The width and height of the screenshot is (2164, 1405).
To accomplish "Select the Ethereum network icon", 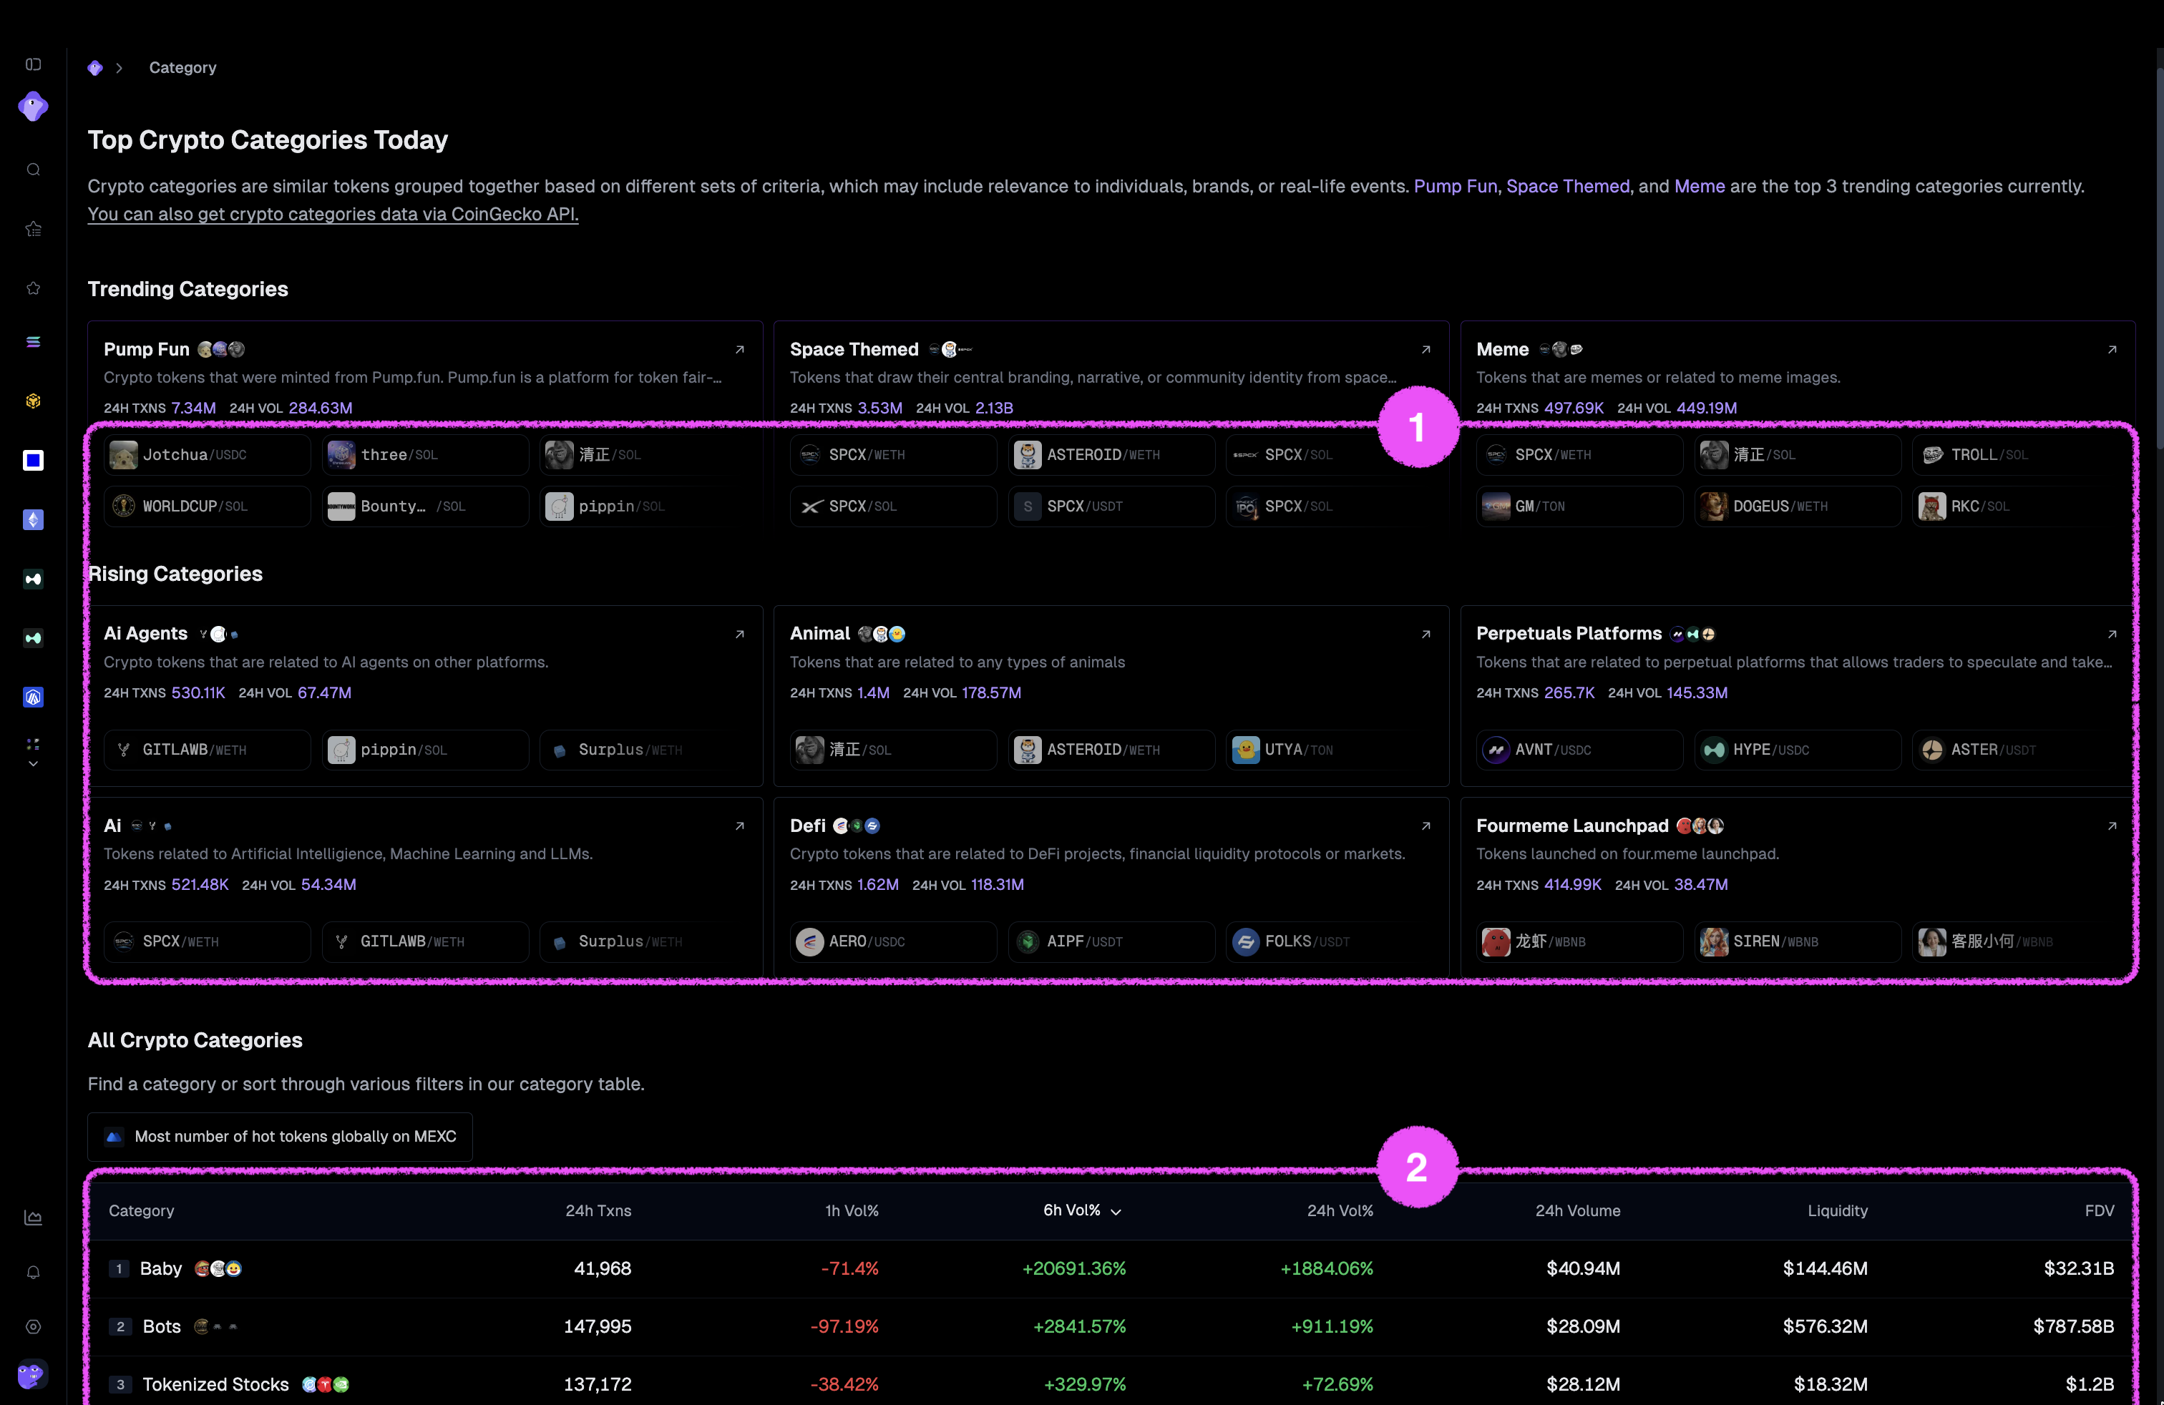I will coord(34,520).
